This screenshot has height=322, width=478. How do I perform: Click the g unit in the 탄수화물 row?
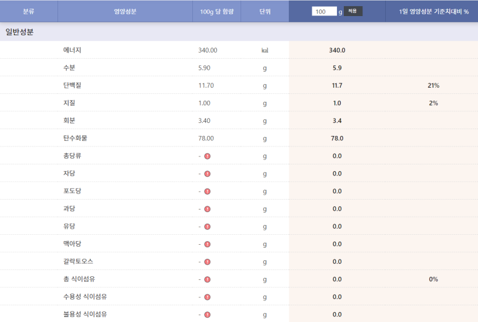(x=265, y=139)
